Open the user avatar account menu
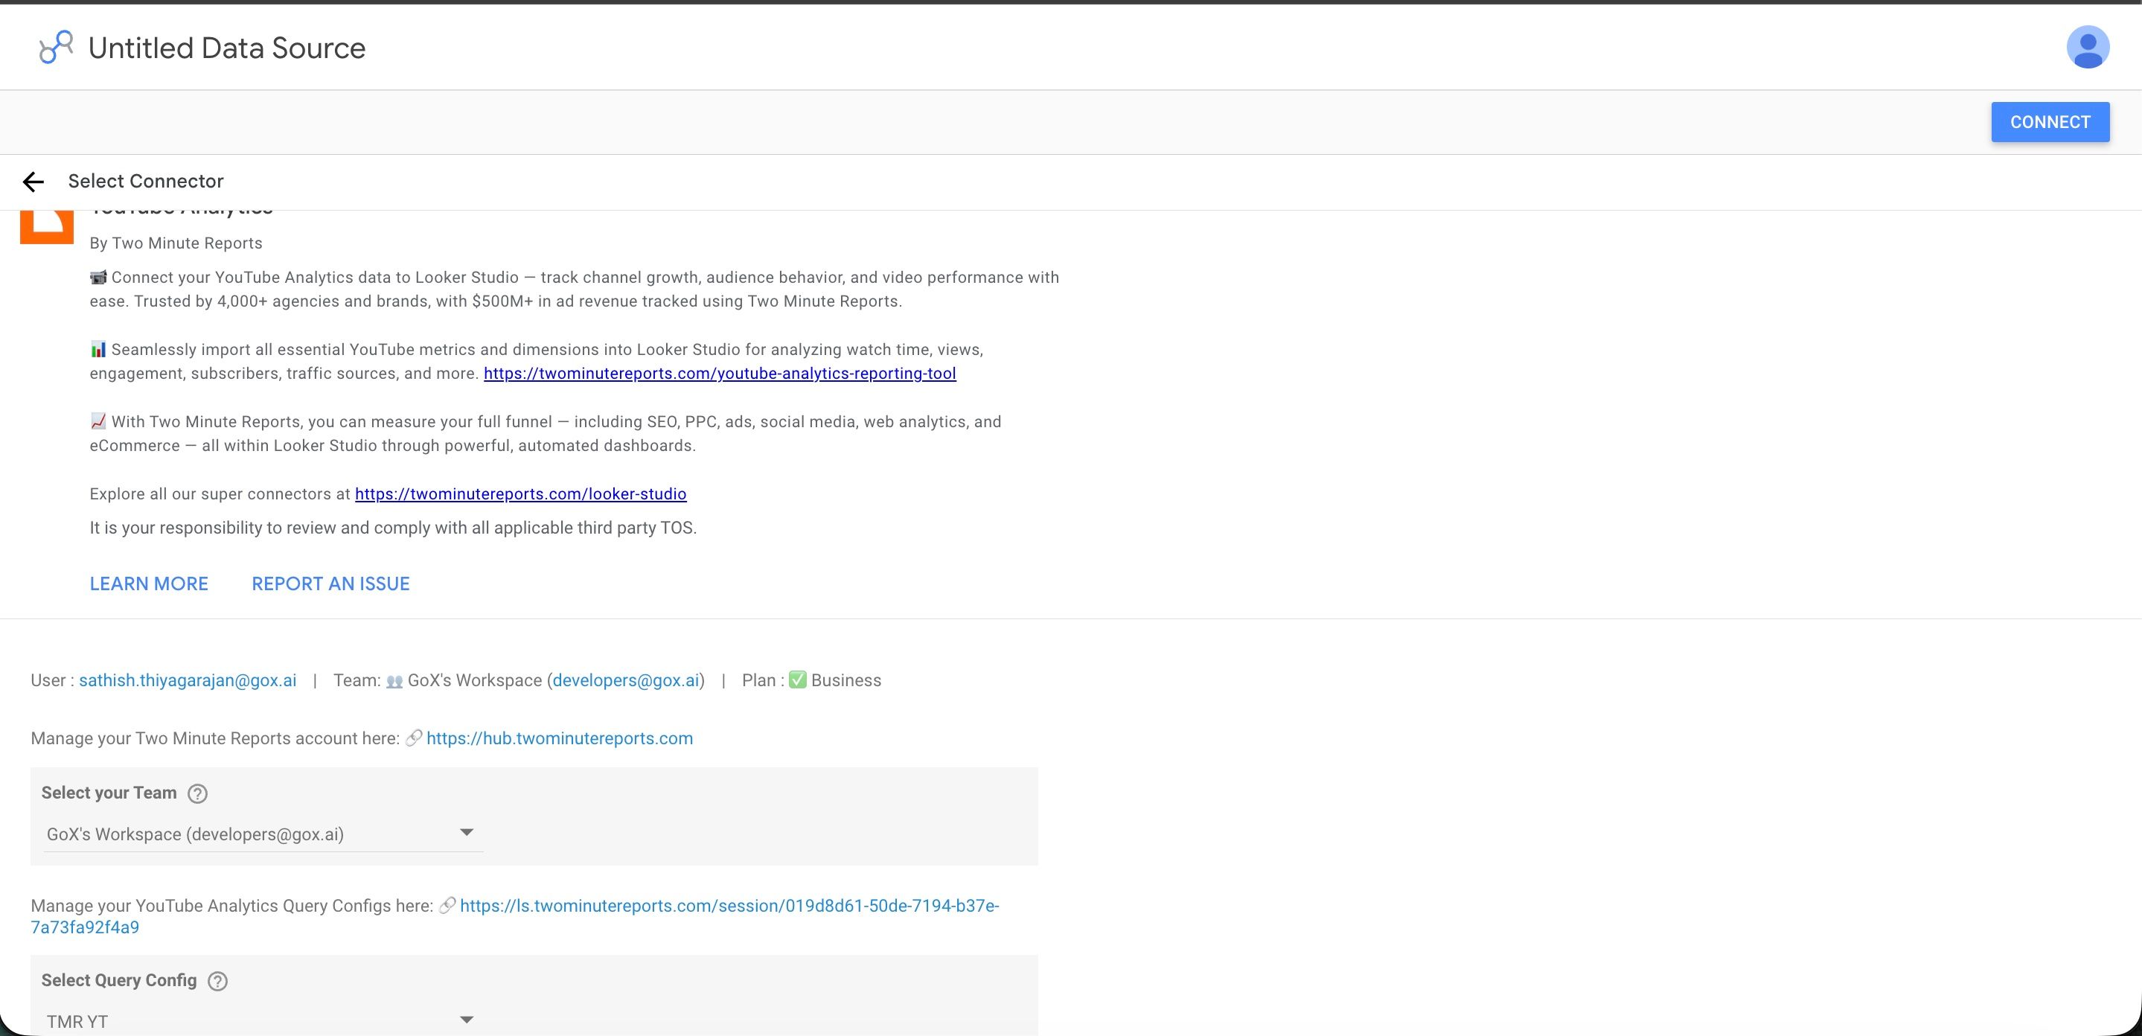 2088,48
